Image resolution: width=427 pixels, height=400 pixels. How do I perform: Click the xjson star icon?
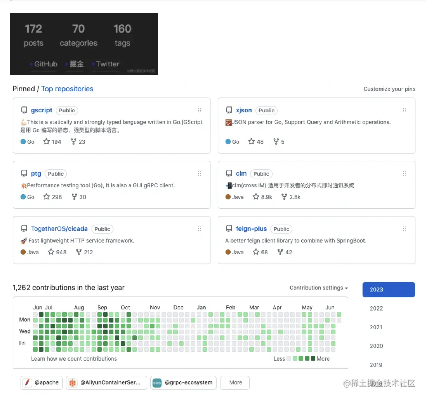click(x=252, y=141)
